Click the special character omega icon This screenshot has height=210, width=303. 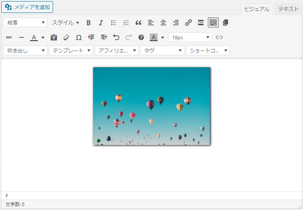(78, 38)
